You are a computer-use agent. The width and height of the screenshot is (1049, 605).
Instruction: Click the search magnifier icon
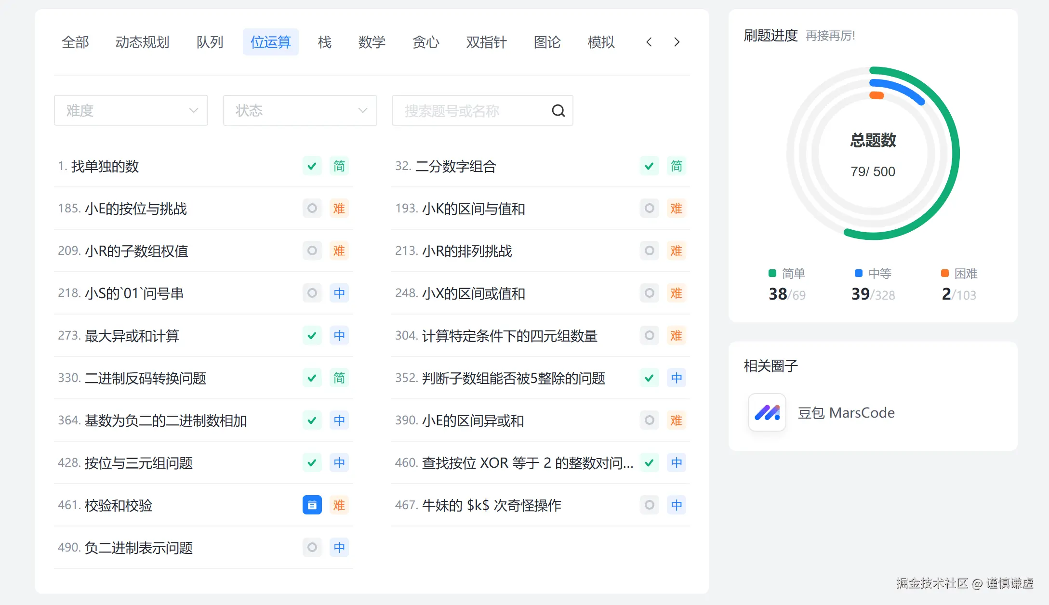pos(558,111)
